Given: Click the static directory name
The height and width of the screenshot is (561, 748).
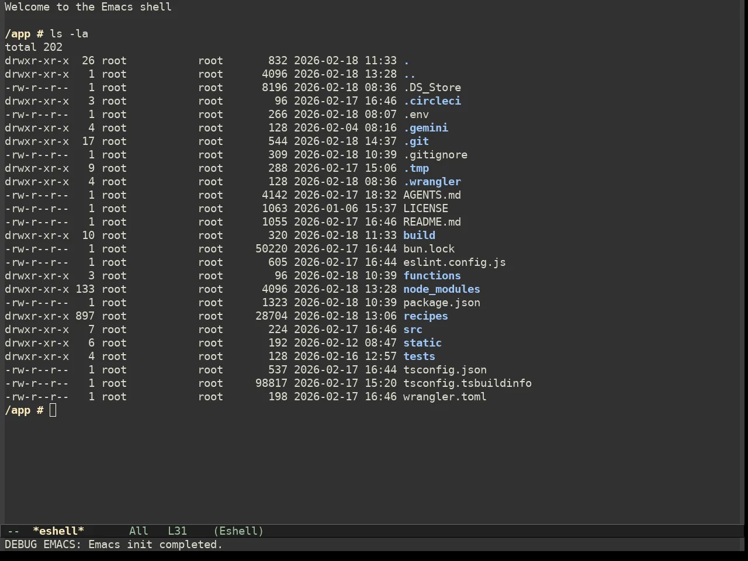Looking at the screenshot, I should [x=423, y=343].
